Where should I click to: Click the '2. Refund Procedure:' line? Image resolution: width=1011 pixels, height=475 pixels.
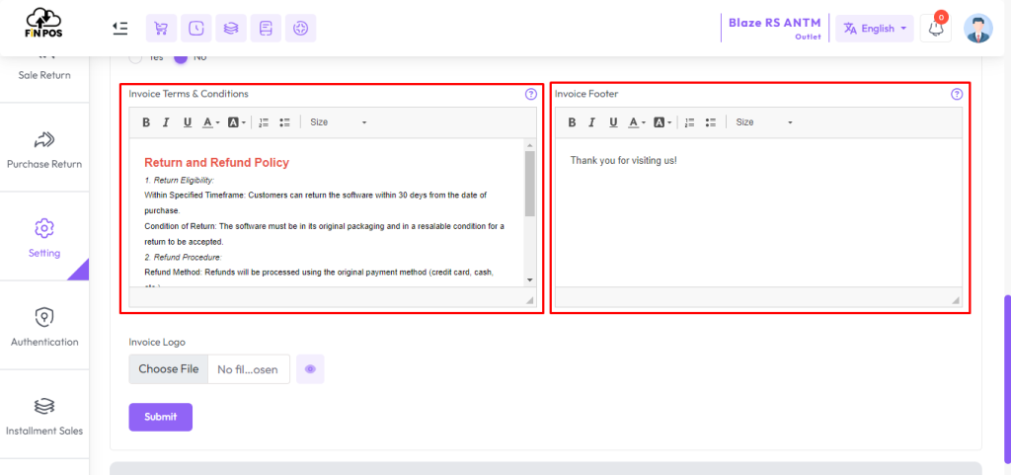click(183, 258)
